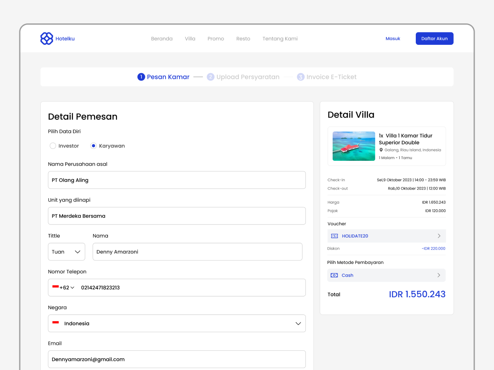
Task: Click the Daftar Akun button
Action: coord(435,38)
